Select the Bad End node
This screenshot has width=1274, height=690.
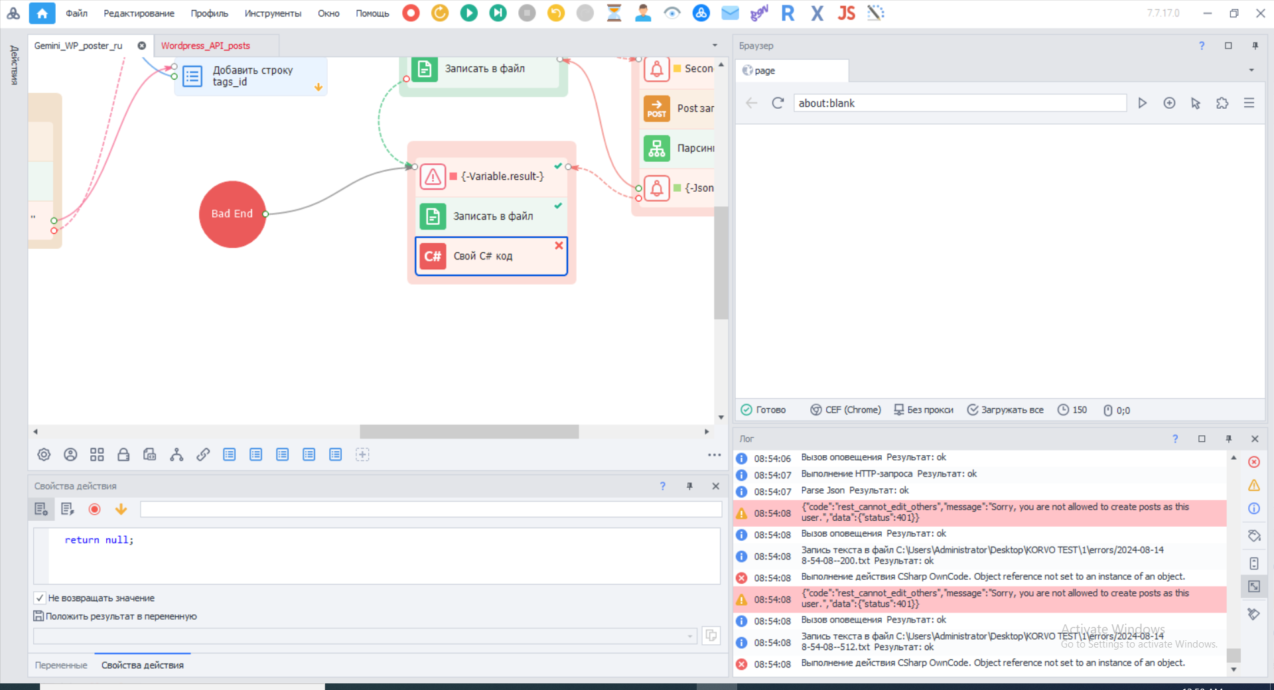click(x=232, y=214)
